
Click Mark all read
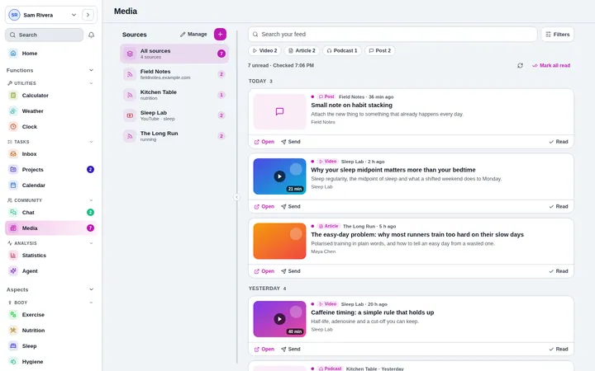tap(551, 65)
